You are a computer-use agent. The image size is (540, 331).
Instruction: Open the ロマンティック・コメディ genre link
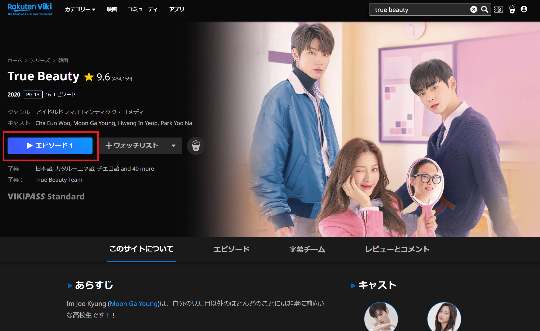[111, 112]
